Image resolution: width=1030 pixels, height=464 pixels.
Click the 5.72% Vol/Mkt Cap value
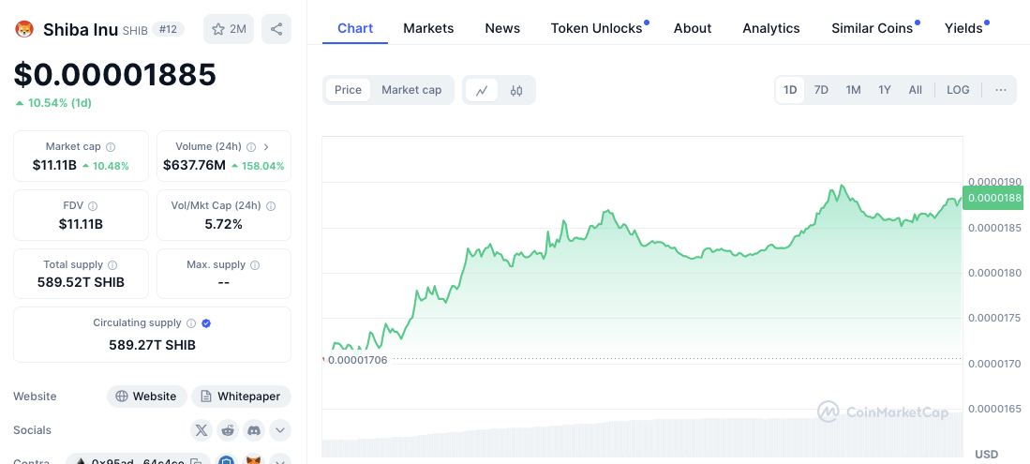[x=224, y=224]
